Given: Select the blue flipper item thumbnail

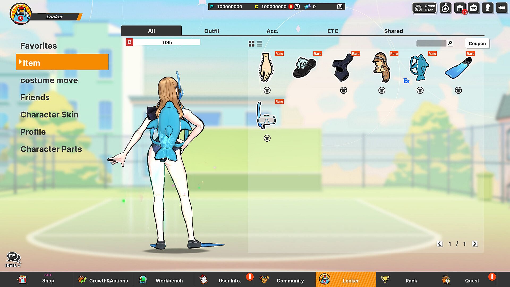Looking at the screenshot, I should click(458, 68).
